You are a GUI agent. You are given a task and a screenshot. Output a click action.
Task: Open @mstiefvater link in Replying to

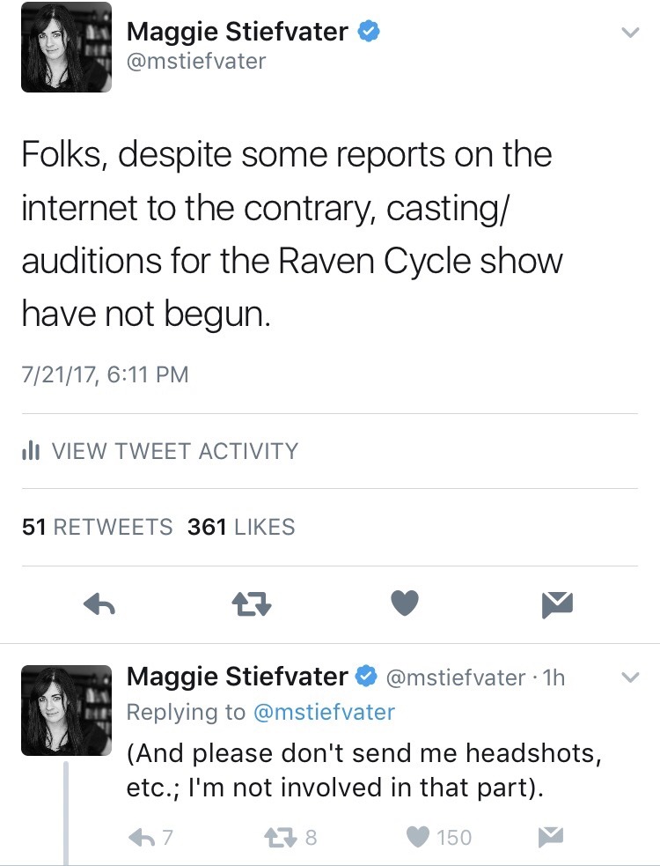pos(323,712)
